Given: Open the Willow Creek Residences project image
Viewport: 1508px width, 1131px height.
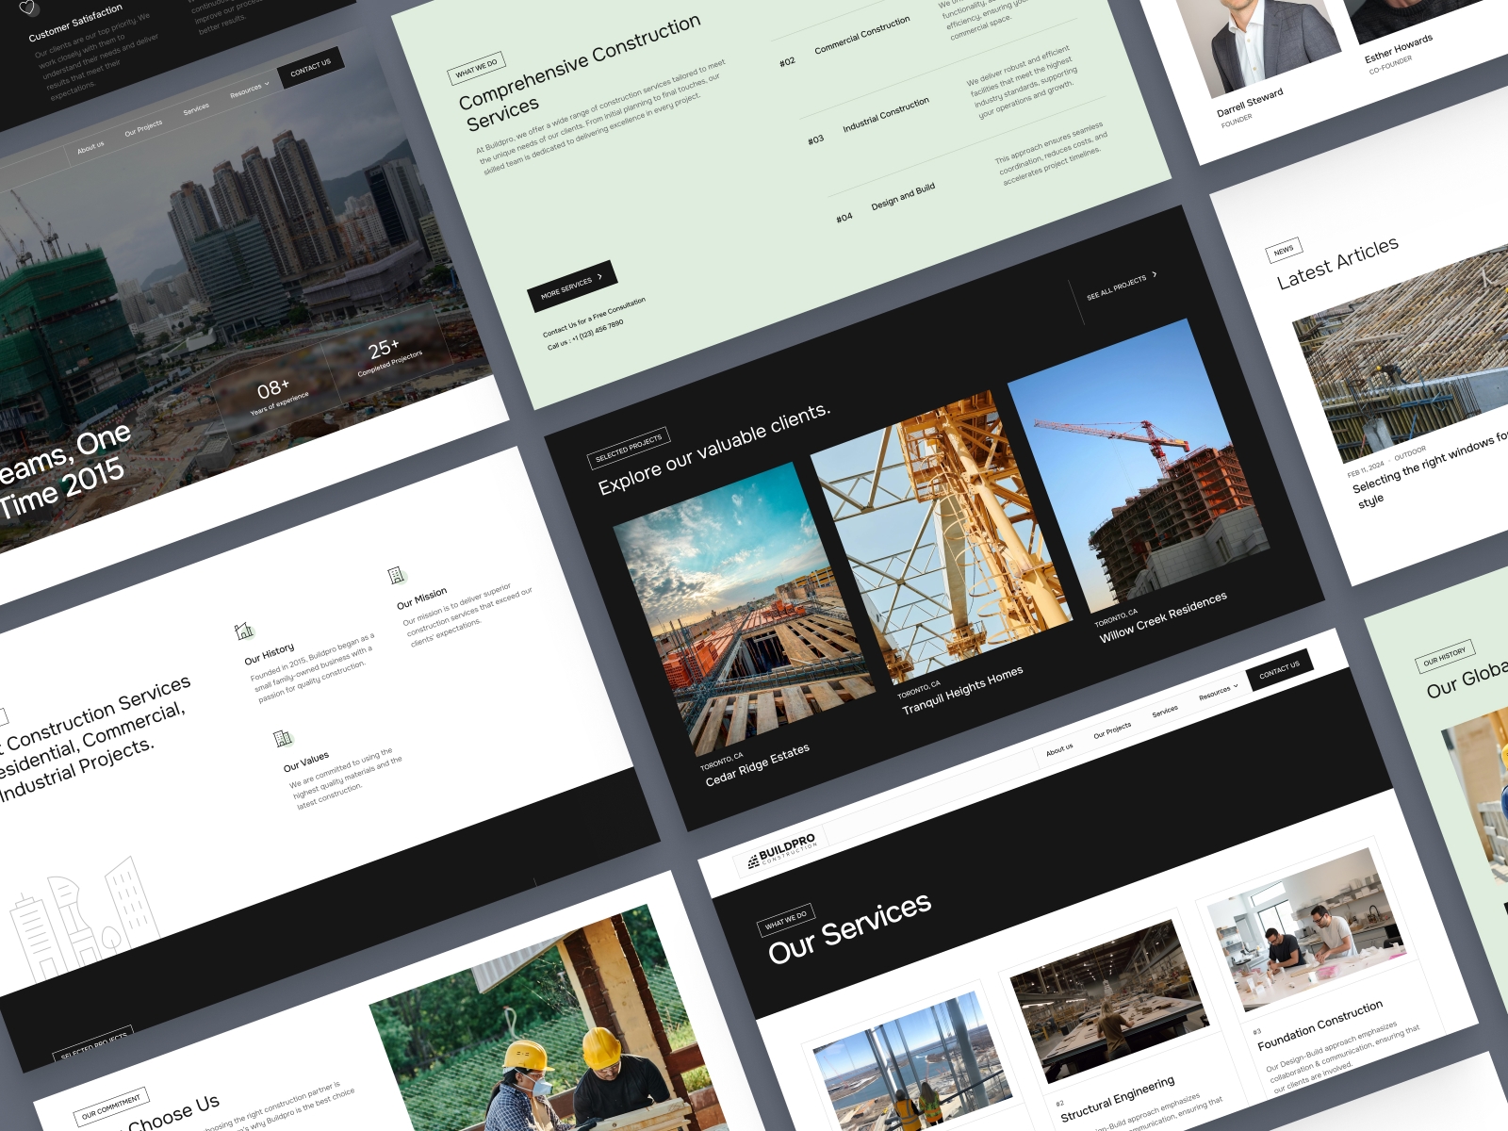Looking at the screenshot, I should pos(1139,467).
